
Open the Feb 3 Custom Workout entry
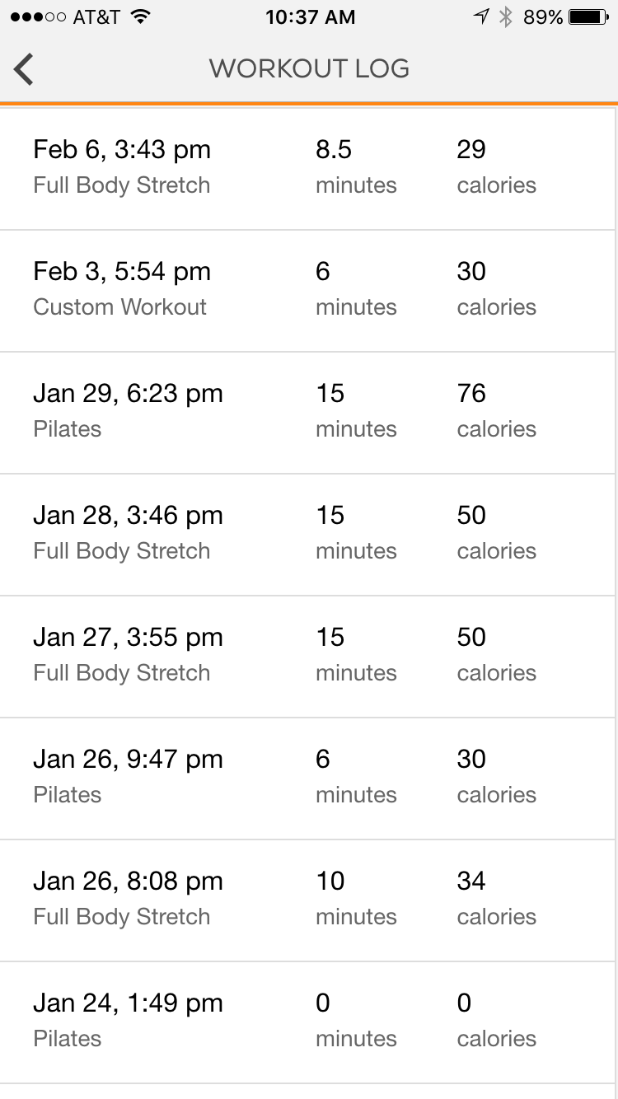coord(307,291)
